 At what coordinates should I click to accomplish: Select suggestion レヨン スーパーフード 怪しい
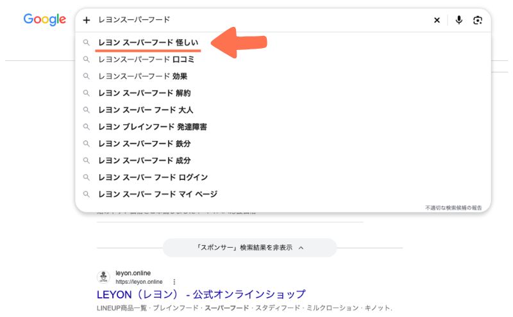[283, 42]
